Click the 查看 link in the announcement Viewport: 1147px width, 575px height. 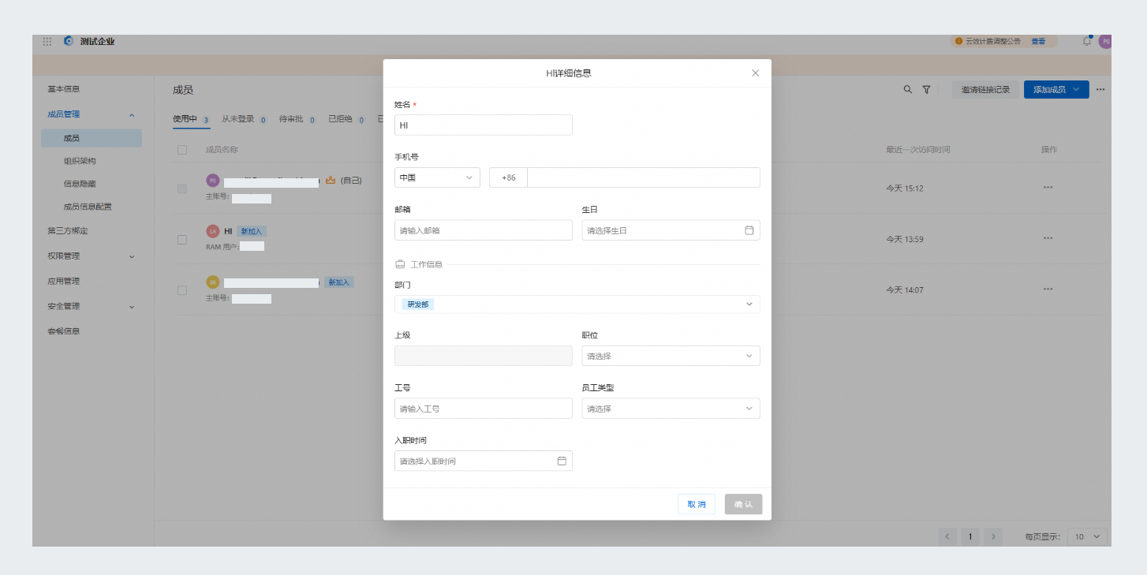1038,41
